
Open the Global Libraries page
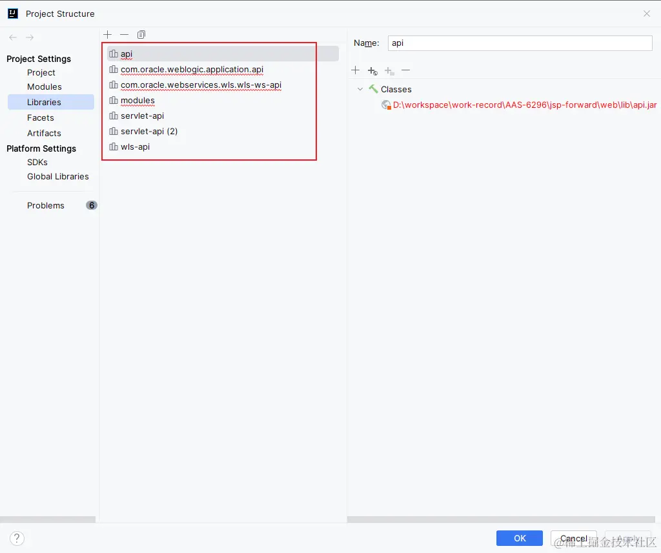[x=58, y=177]
